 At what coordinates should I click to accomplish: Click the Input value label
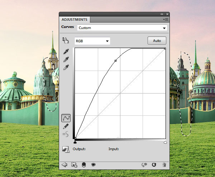(x=114, y=149)
